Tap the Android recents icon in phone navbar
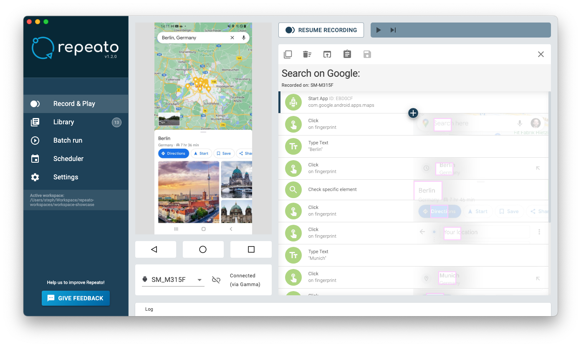581x347 pixels. coord(176,229)
